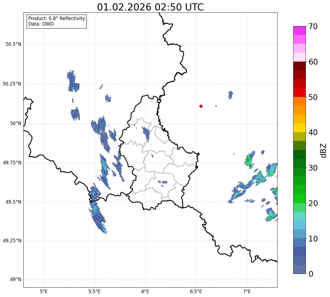The image size is (330, 297).
Task: Click the 49.5°N latitude label
Action: pyautogui.click(x=13, y=202)
